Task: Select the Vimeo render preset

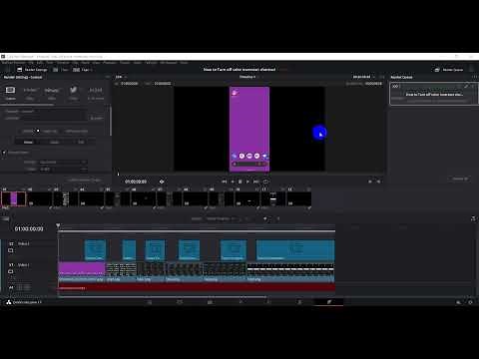Action: point(52,94)
